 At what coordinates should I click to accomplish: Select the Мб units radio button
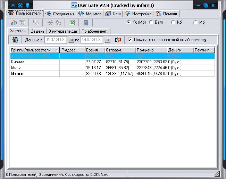[x=195, y=22]
